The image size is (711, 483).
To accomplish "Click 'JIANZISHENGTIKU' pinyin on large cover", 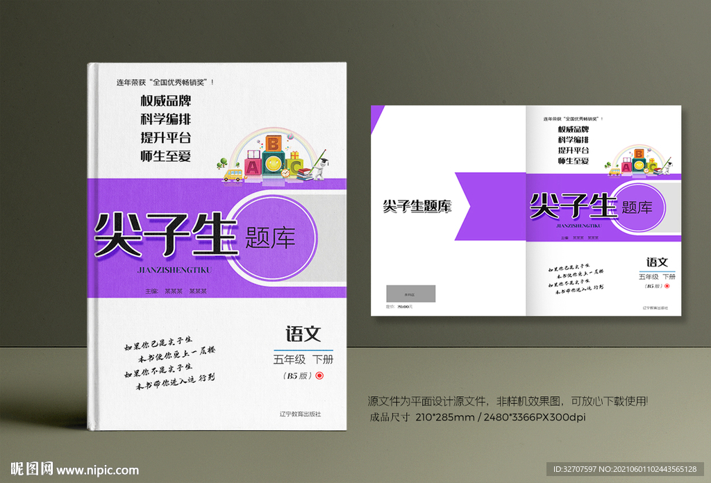I will [174, 270].
